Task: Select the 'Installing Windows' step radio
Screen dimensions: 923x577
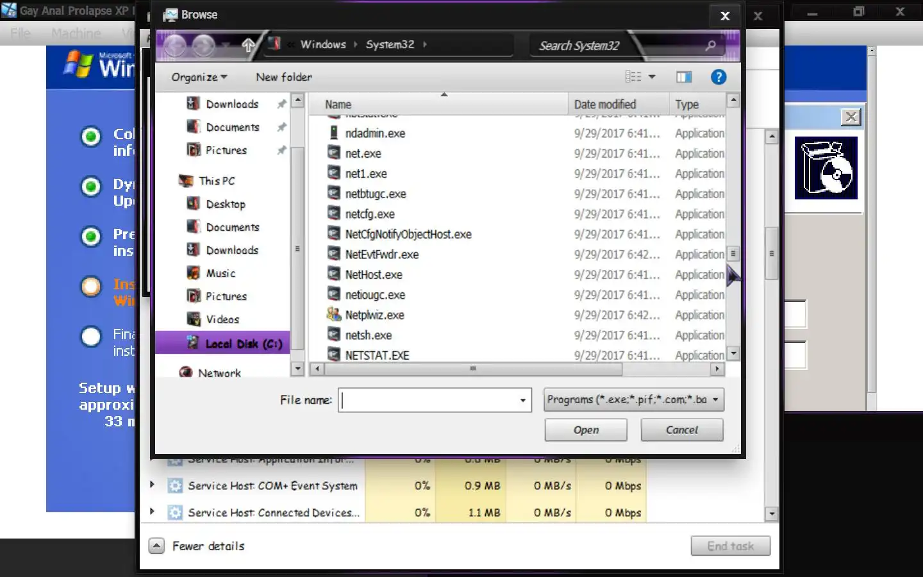Action: (91, 287)
